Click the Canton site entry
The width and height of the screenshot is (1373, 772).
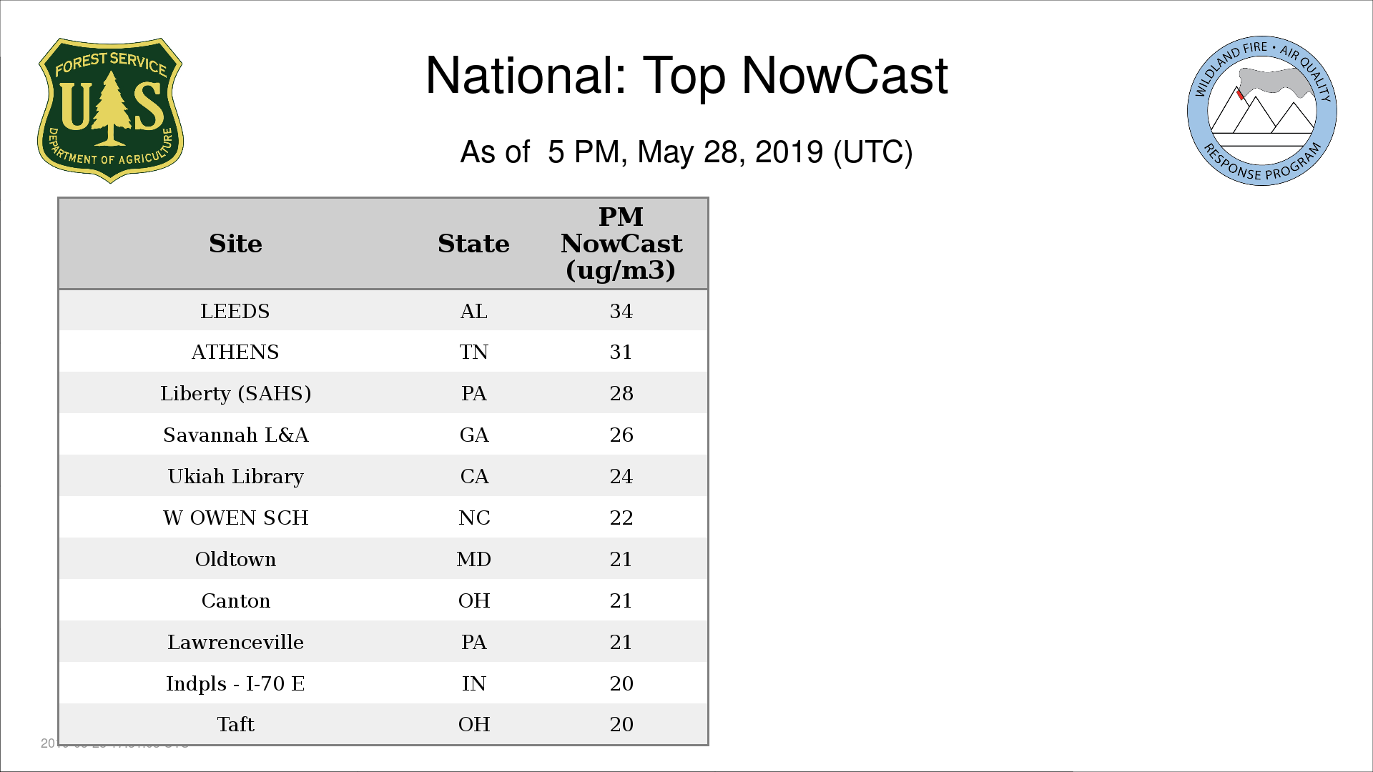pyautogui.click(x=235, y=601)
